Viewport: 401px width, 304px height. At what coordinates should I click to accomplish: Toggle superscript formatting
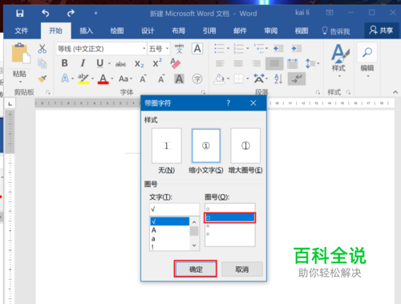(x=157, y=63)
